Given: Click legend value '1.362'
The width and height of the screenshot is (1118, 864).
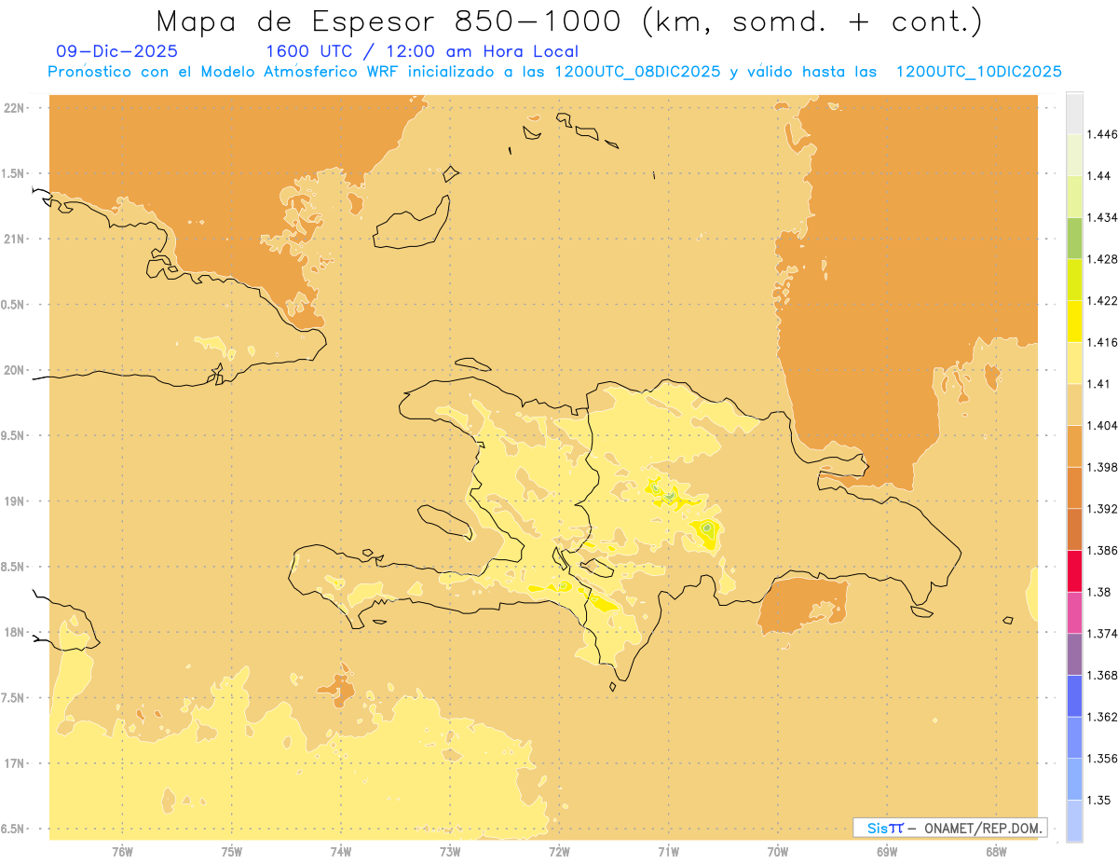Looking at the screenshot, I should click(1101, 717).
